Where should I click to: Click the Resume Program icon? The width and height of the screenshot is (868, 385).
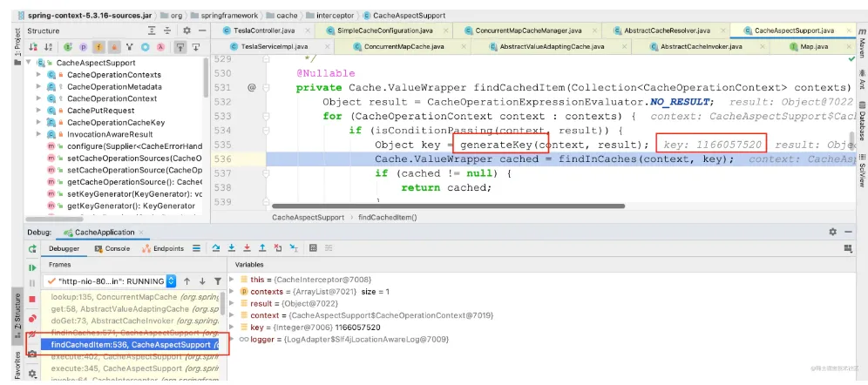[x=32, y=268]
